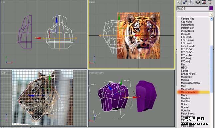Screen dimensions: 215x128
Task: Apply FFD 2x2x2 modifier
Action: 187,49
